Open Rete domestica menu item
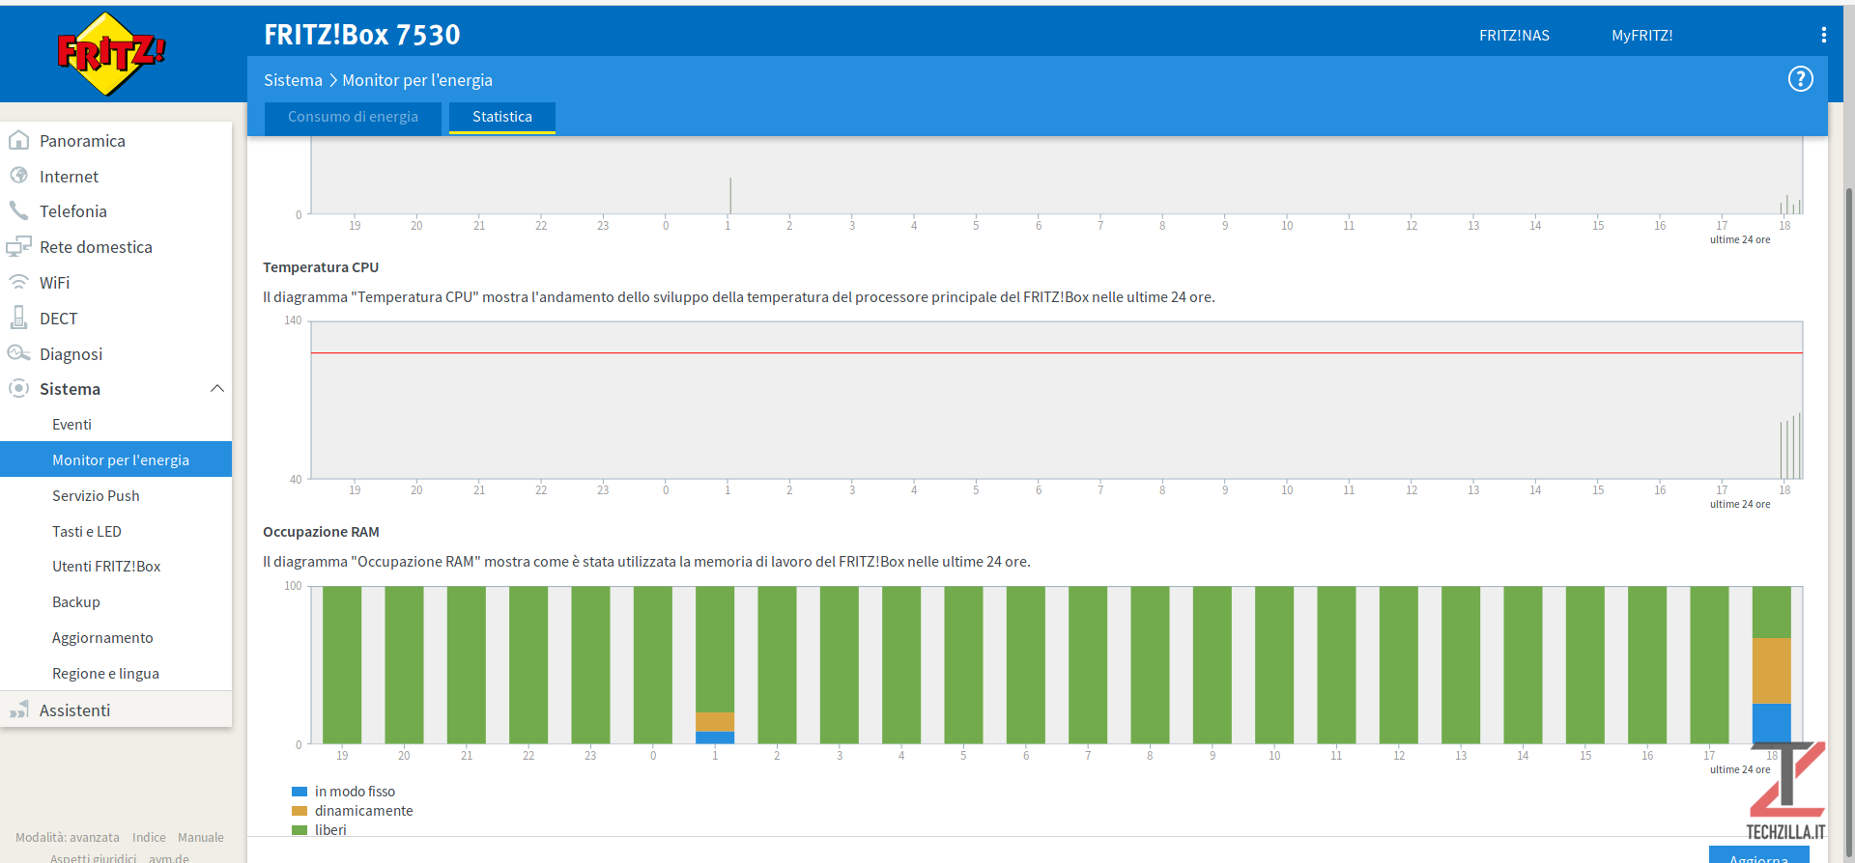1855x863 pixels. (x=116, y=247)
